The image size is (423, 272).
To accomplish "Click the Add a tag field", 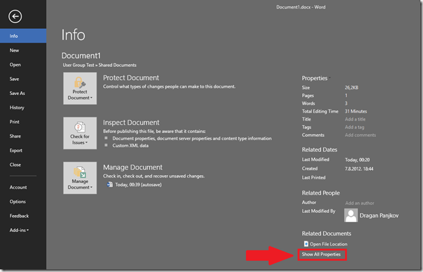I will tap(355, 127).
